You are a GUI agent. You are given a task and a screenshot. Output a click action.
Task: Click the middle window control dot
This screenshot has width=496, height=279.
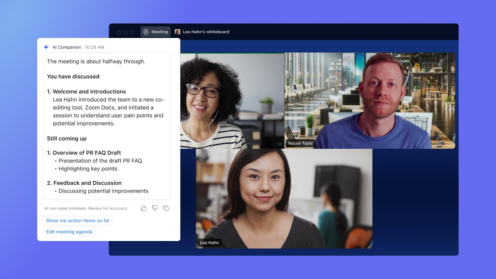pos(125,33)
